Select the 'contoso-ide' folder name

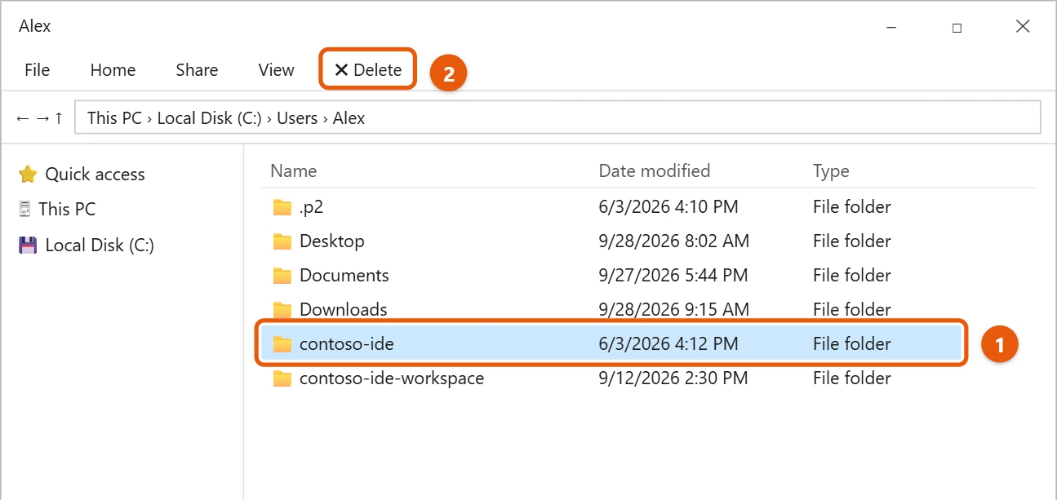point(347,344)
